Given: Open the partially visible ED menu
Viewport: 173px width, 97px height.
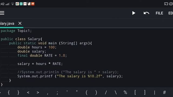Looking at the screenshot, I should tap(171, 13).
